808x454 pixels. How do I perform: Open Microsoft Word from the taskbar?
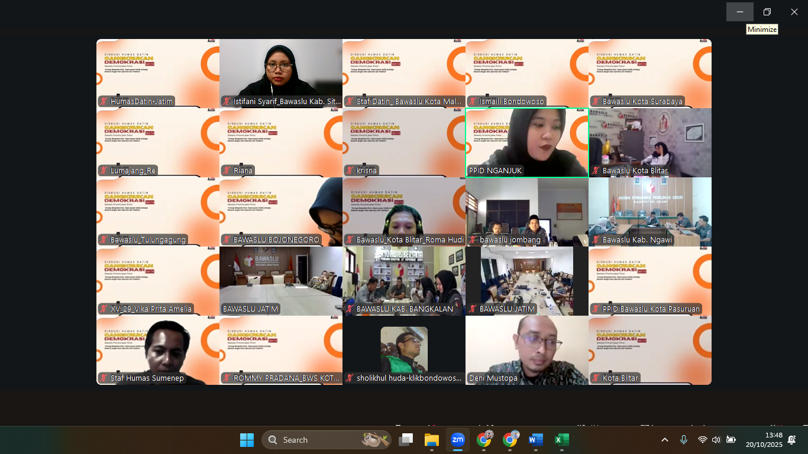pos(535,440)
